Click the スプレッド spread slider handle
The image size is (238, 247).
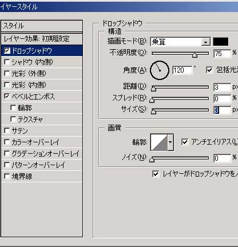coord(152,100)
